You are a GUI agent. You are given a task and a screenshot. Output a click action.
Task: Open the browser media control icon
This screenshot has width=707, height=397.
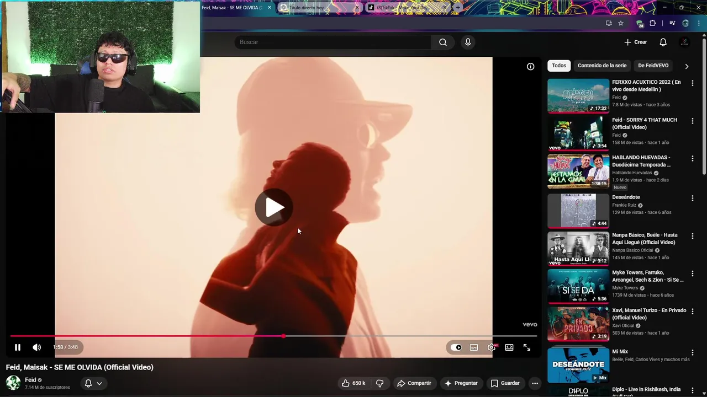[x=672, y=23]
